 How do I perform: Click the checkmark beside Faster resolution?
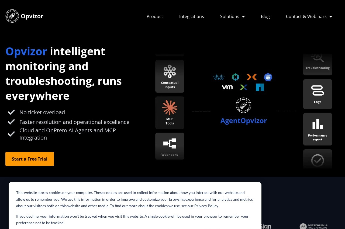pos(11,122)
